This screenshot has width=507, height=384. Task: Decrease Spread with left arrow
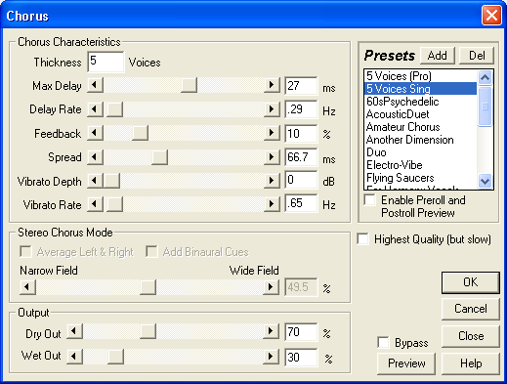[95, 157]
